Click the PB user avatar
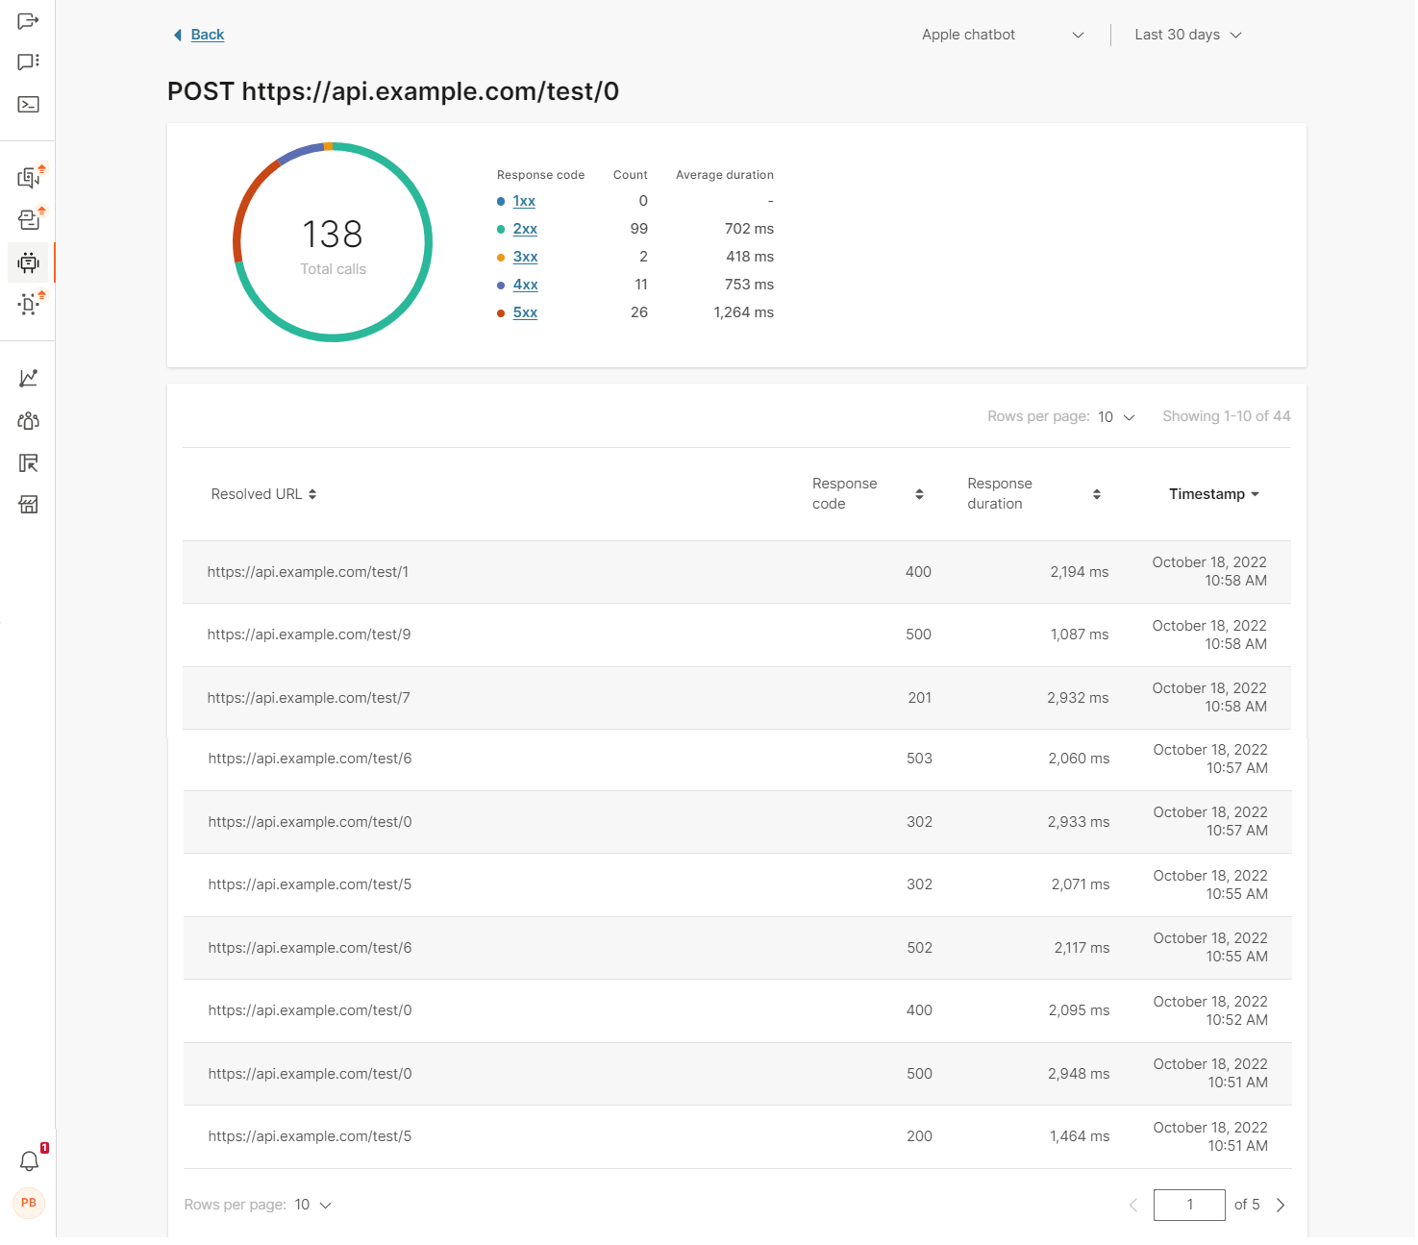This screenshot has height=1245, width=1418. click(29, 1203)
